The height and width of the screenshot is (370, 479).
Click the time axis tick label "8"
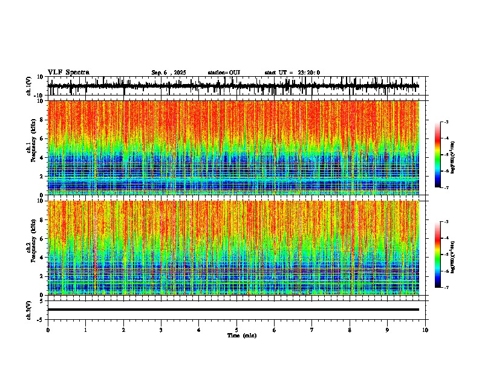[350, 330]
